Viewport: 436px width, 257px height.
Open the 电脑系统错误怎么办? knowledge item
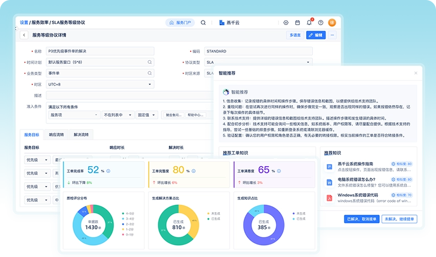(369, 183)
